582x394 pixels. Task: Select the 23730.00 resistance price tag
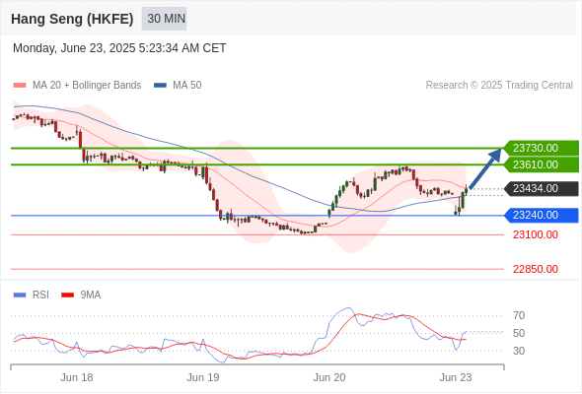coord(542,148)
